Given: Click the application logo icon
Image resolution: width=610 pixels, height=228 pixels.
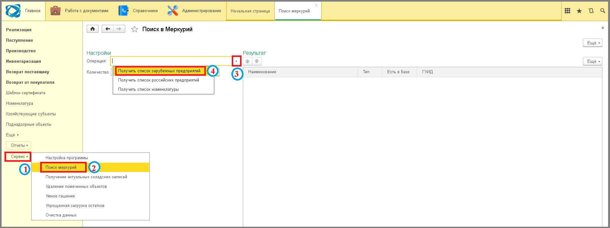Looking at the screenshot, I should pos(13,11).
